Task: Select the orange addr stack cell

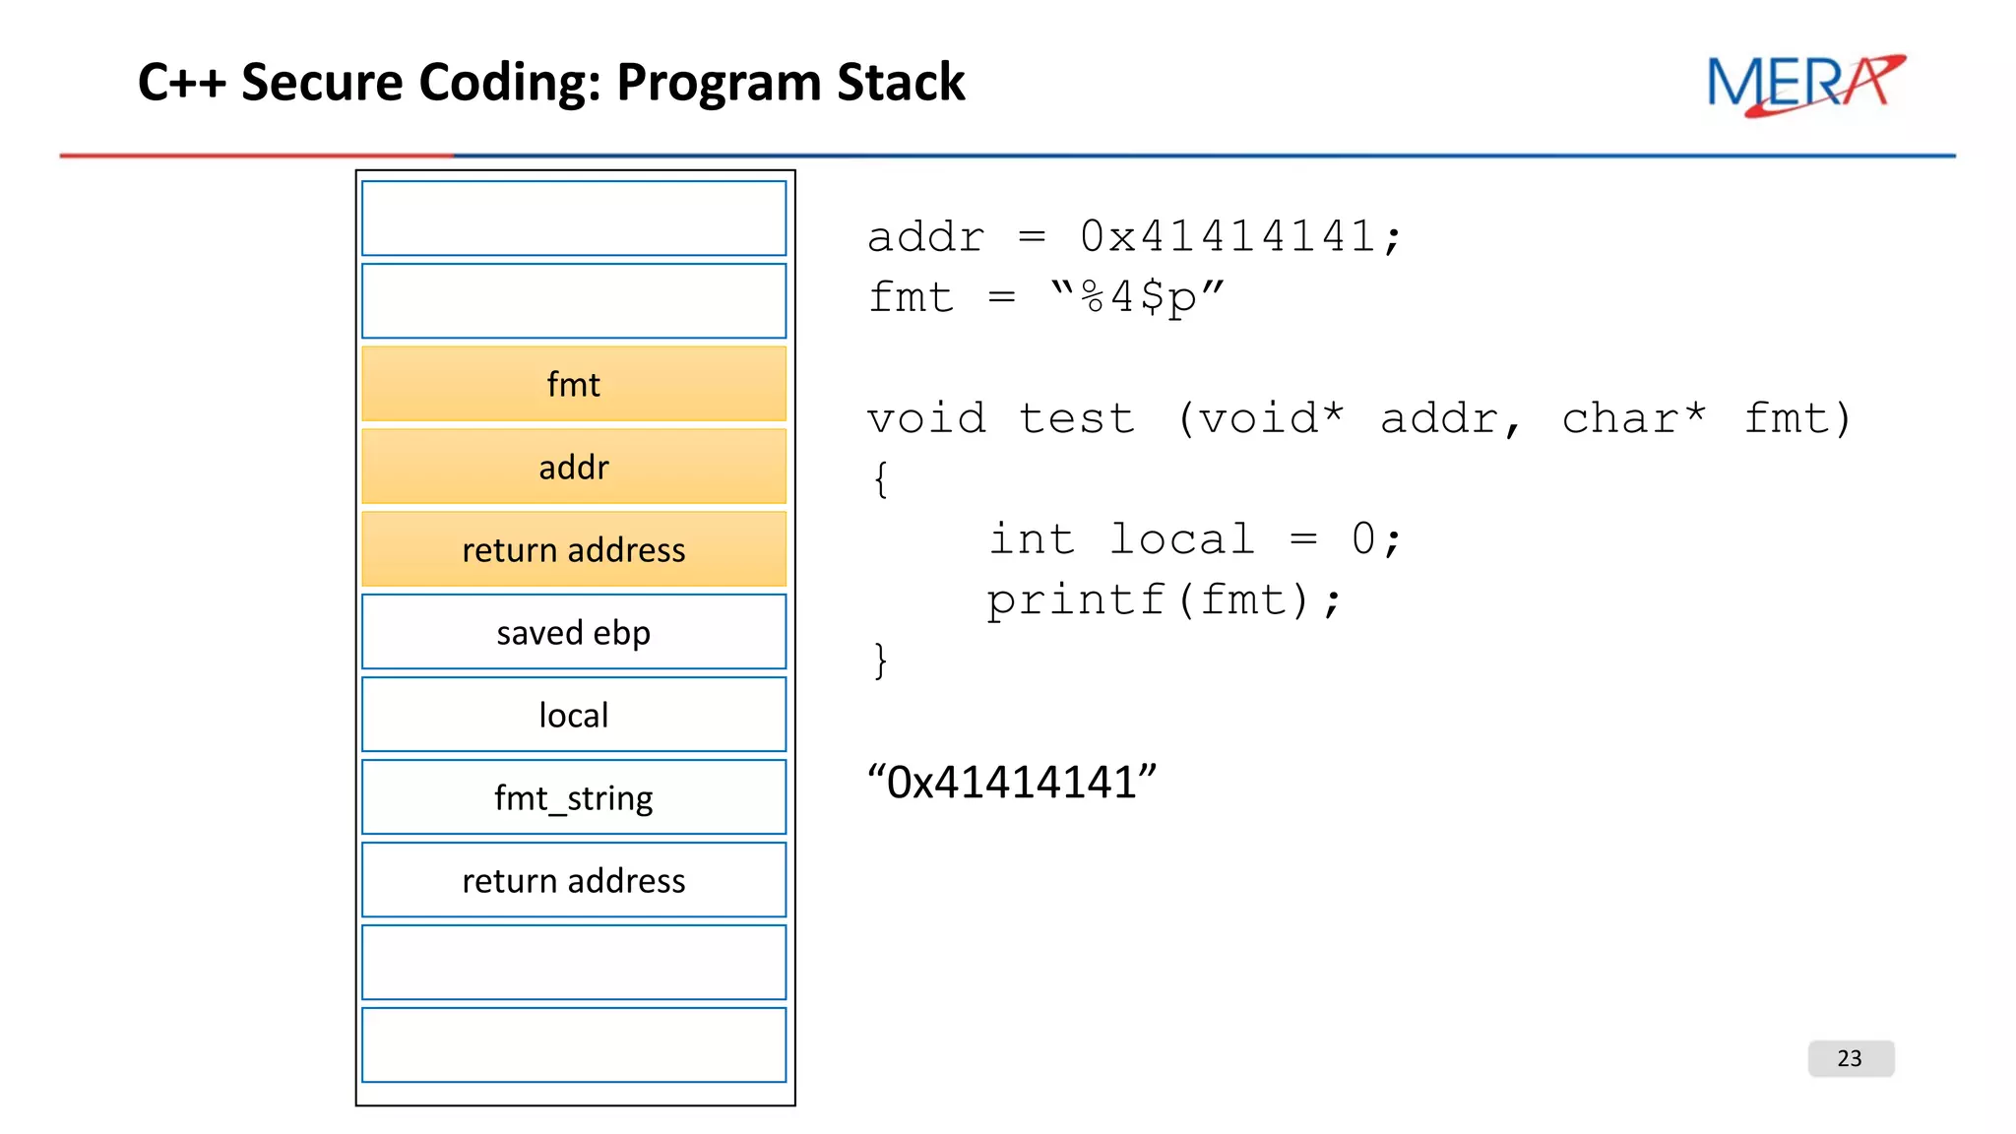Action: [x=574, y=467]
